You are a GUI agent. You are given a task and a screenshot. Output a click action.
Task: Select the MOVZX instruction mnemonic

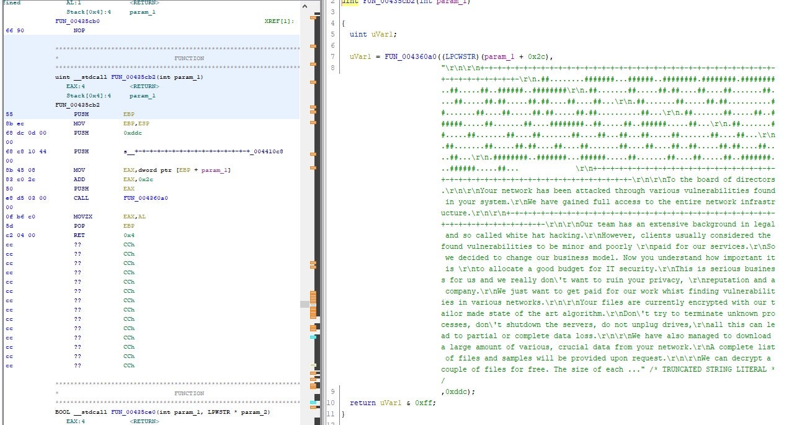[82, 217]
